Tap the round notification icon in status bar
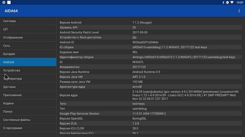The width and height of the screenshot is (245, 137). pyautogui.click(x=4, y=2)
